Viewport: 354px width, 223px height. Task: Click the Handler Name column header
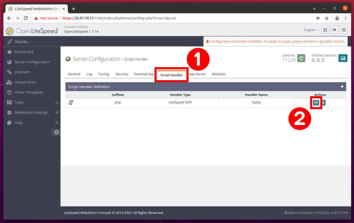pos(256,95)
